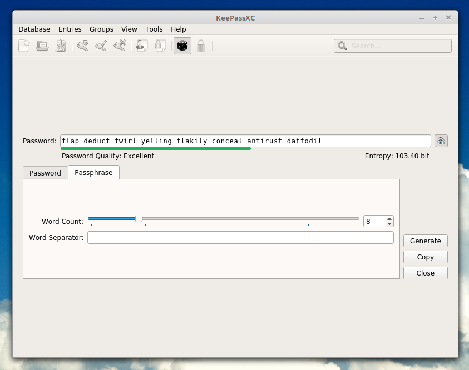Click the New Database toolbar icon
Screen dimensions: 469x370
pyautogui.click(x=24, y=46)
